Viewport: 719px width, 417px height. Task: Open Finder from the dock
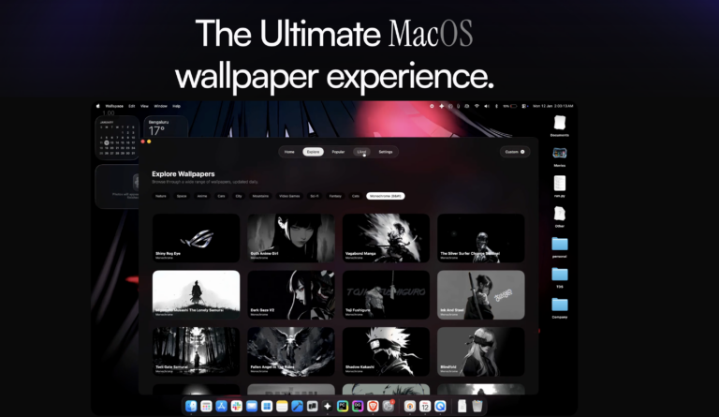191,406
